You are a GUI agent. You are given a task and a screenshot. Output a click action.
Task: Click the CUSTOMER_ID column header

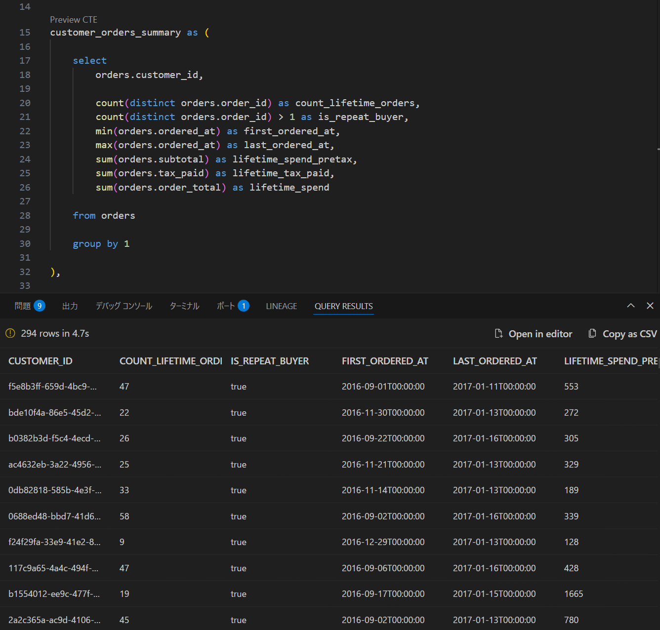[41, 361]
